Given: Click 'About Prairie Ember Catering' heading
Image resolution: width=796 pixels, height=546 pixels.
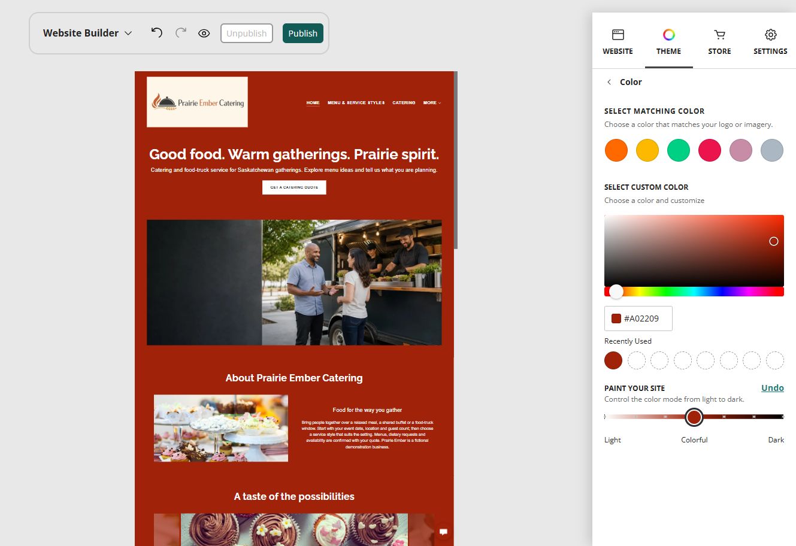Looking at the screenshot, I should pos(294,378).
